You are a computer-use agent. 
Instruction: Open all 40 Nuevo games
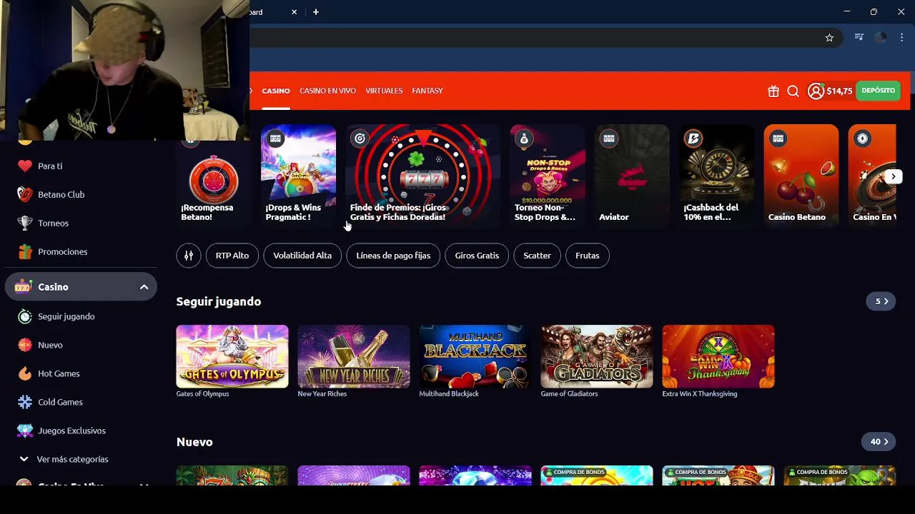coord(879,442)
